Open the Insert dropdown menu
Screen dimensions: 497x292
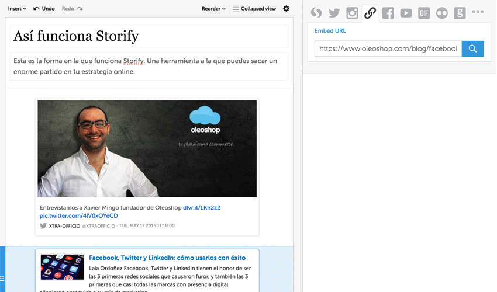17,9
